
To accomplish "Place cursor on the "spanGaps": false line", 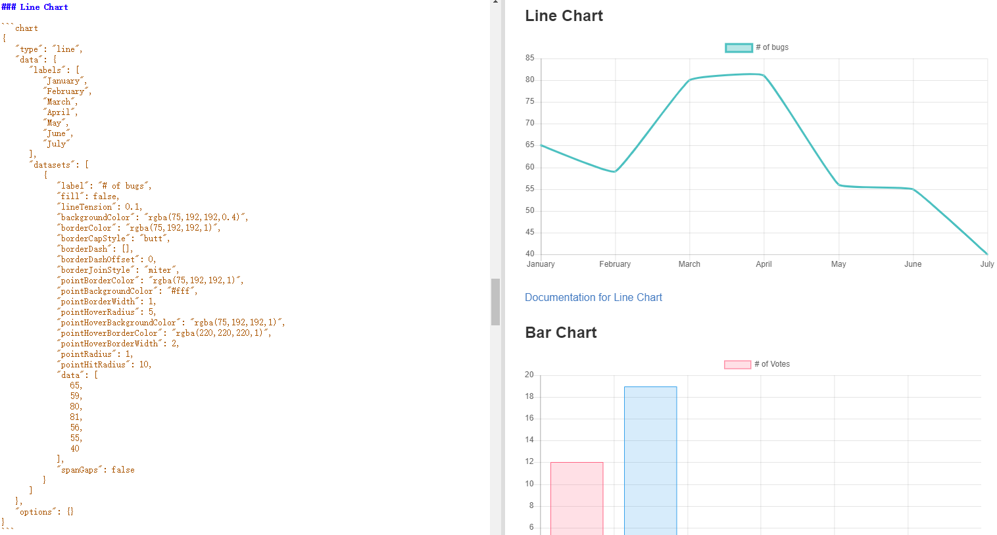I will point(97,470).
